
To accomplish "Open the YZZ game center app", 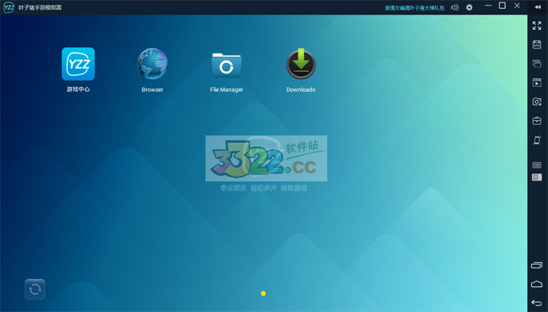I will (78, 64).
